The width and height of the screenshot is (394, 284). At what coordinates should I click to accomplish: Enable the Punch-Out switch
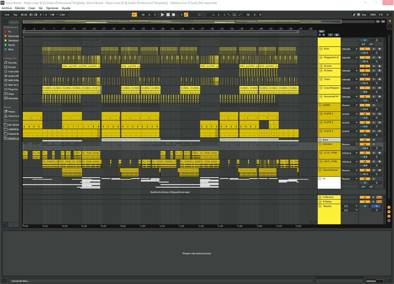(240, 14)
